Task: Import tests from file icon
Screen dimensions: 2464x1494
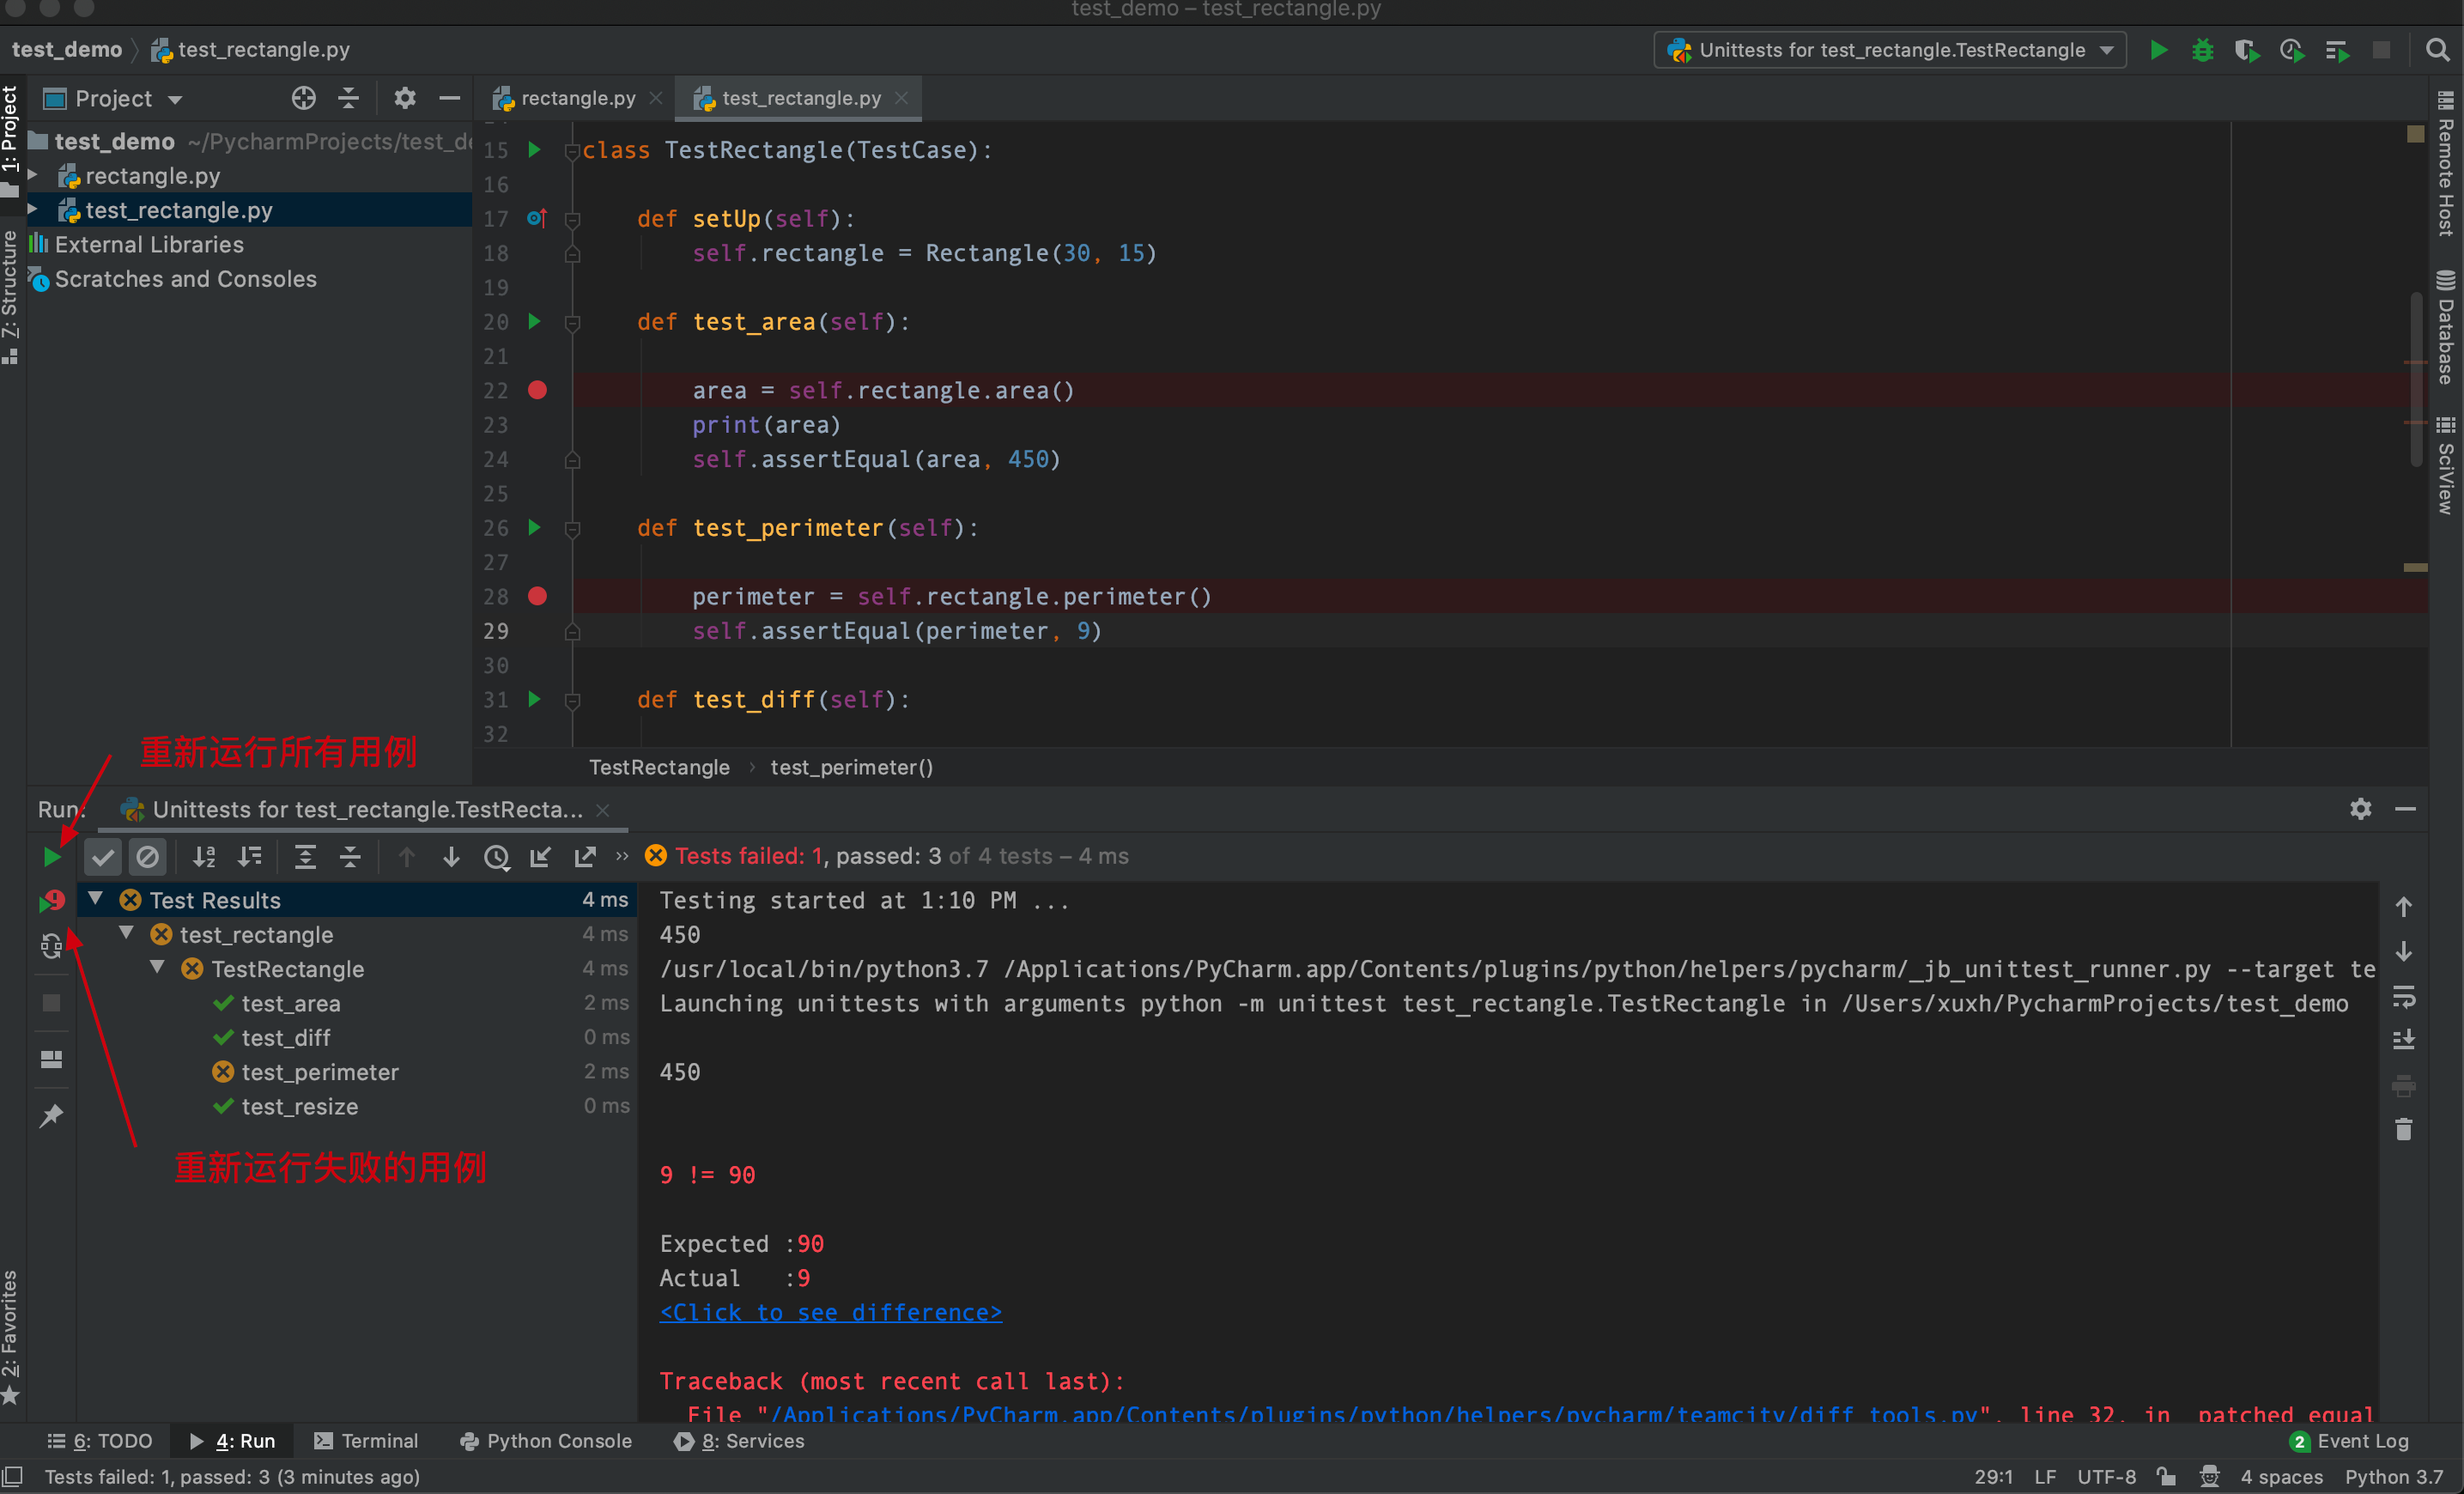Action: pyautogui.click(x=540, y=857)
